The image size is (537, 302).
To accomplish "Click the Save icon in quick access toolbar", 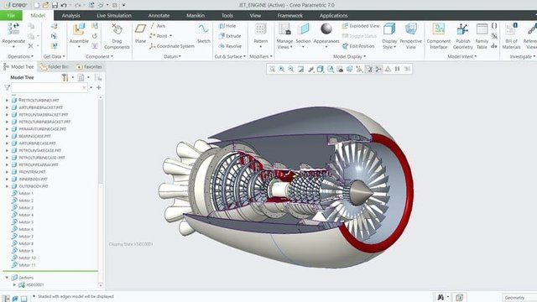I will point(55,5).
